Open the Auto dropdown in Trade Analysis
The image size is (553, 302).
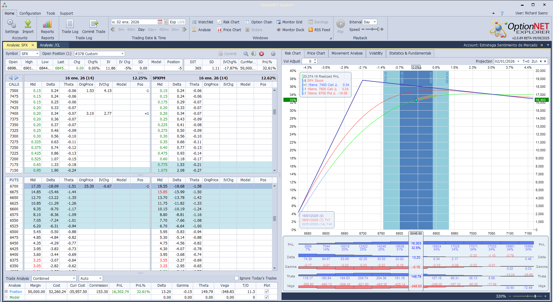pos(100,278)
